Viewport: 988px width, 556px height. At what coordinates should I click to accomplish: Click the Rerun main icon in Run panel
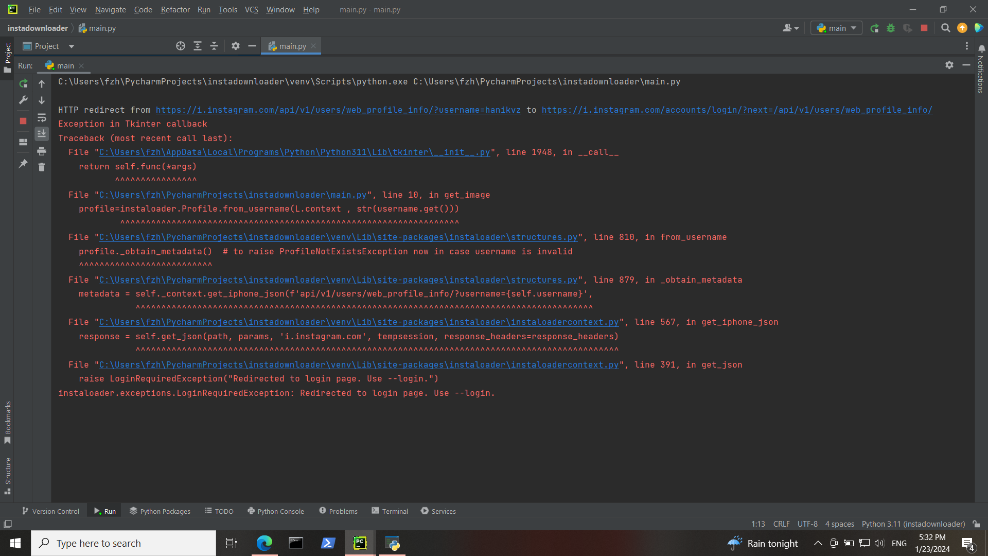(x=23, y=83)
